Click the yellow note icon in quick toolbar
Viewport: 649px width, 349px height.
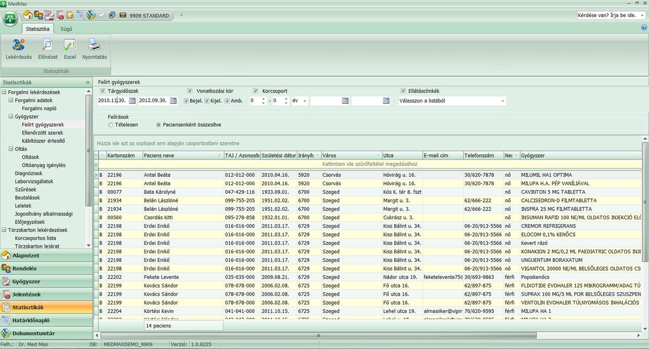coord(70,15)
